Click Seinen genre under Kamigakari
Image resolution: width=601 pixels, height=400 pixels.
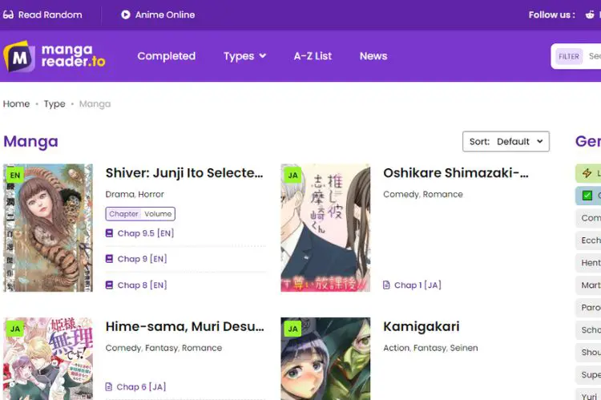[464, 348]
